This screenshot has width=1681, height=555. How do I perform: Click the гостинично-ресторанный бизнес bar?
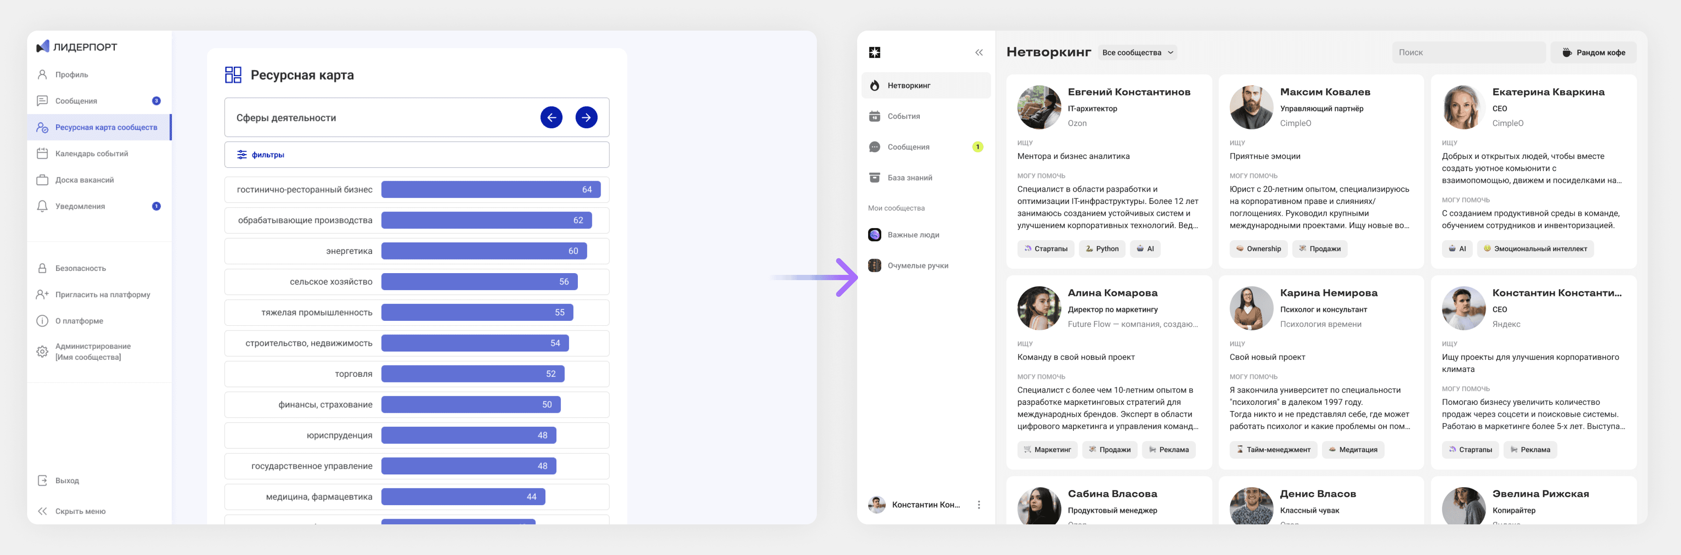[490, 190]
